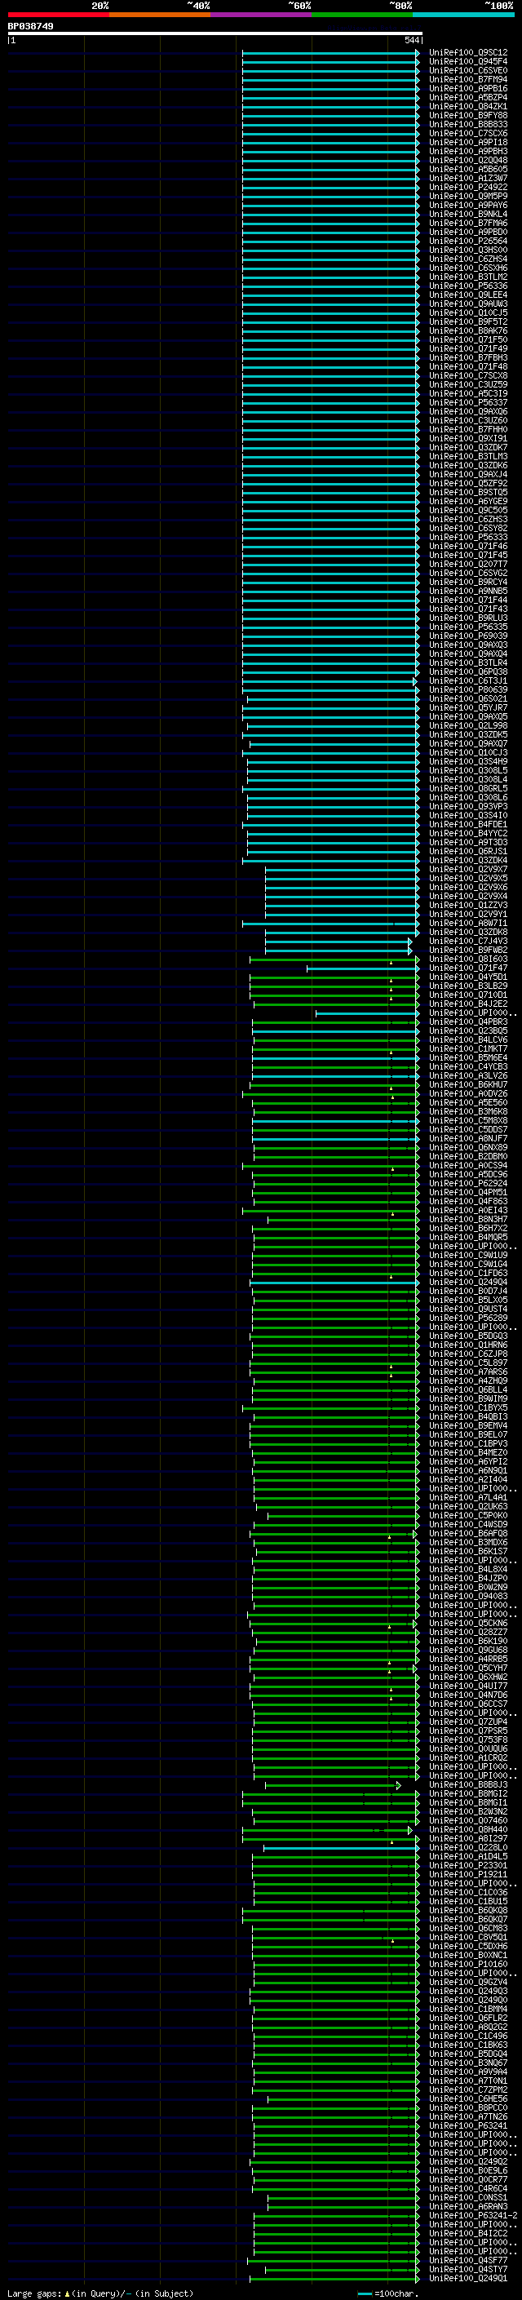Select UniRef100_B8AK76 hit

tap(467, 330)
